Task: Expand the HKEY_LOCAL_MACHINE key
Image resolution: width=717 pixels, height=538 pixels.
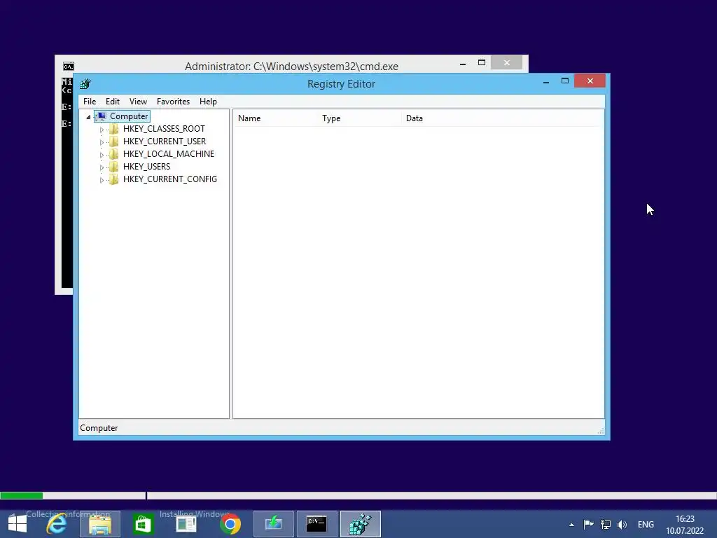Action: pyautogui.click(x=102, y=155)
